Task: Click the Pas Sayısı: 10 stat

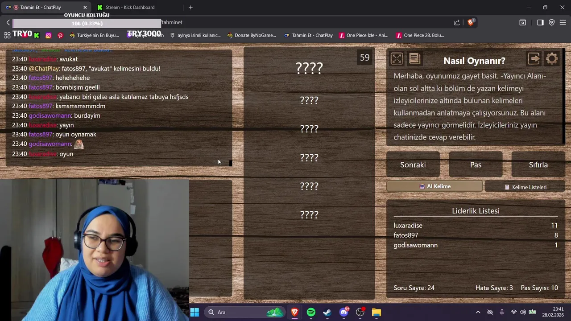Action: click(539, 288)
